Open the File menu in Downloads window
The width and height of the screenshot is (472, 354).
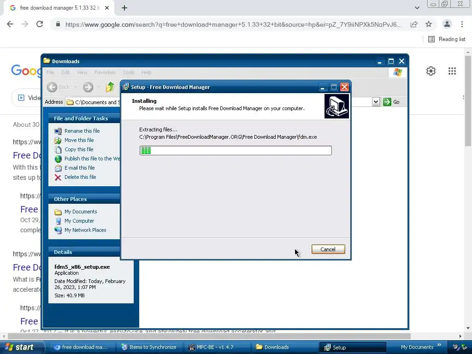(x=50, y=72)
